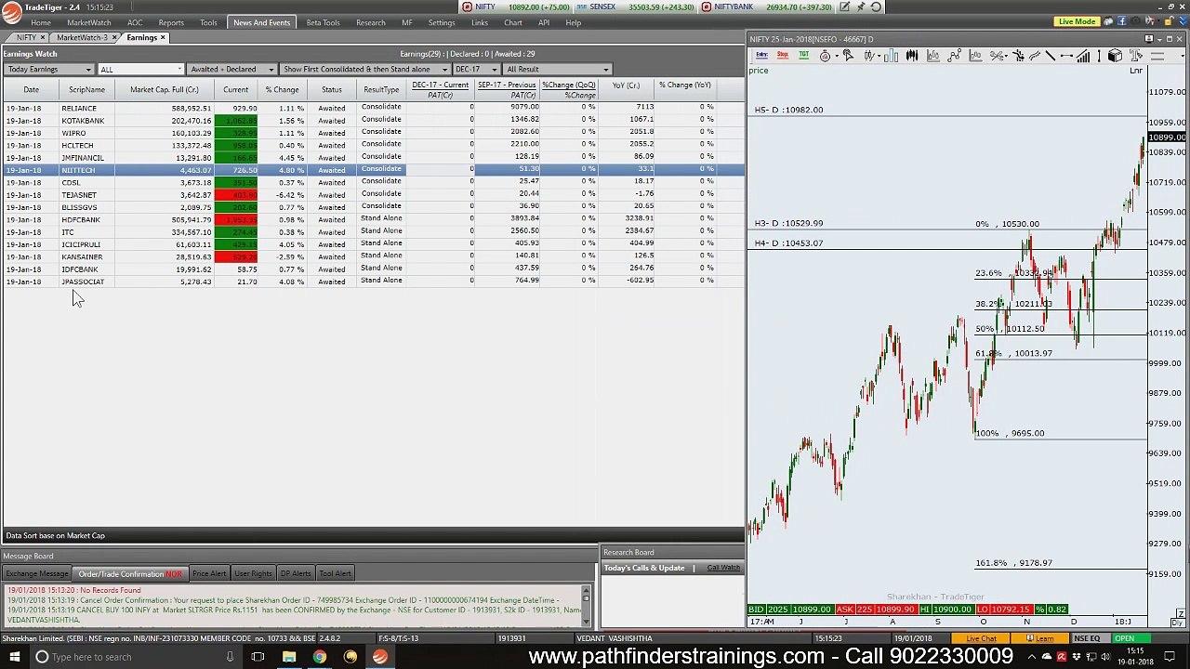This screenshot has height=669, width=1190.
Task: Open the News And Events menu
Action: pos(261,22)
